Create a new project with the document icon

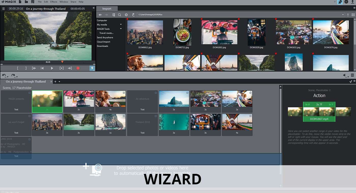tap(20, 2)
